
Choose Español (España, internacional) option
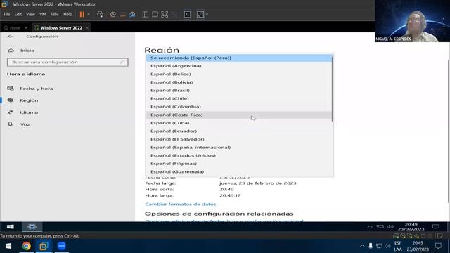point(239,147)
